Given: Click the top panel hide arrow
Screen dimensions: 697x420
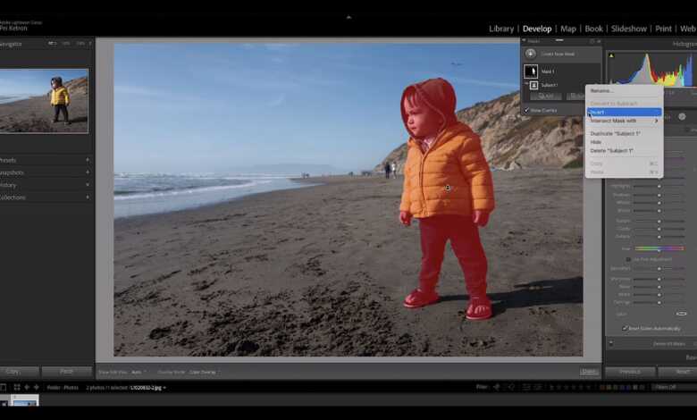Looking at the screenshot, I should tap(348, 17).
